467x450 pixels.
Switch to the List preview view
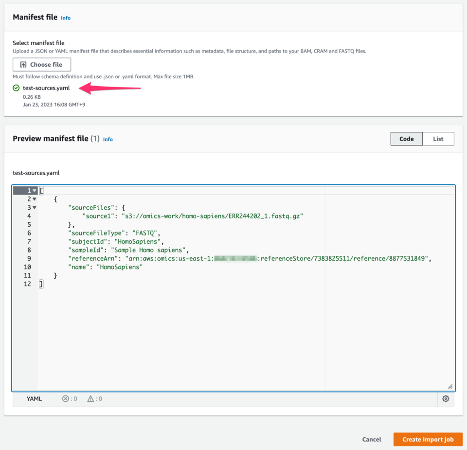pyautogui.click(x=437, y=139)
